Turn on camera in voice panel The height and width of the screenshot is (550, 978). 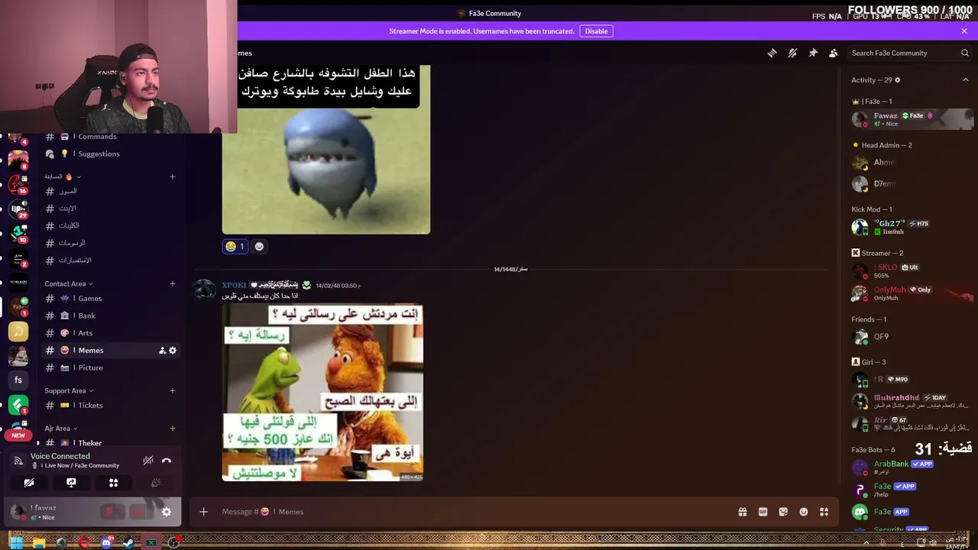[29, 483]
